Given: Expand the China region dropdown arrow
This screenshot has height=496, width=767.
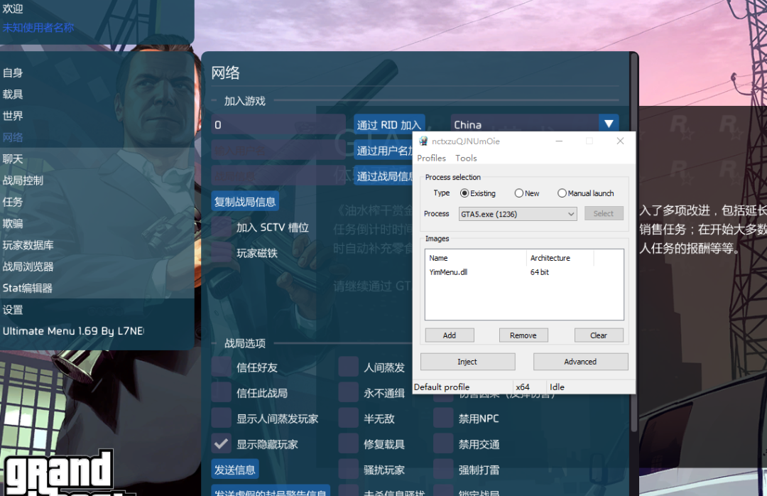Looking at the screenshot, I should coord(609,124).
